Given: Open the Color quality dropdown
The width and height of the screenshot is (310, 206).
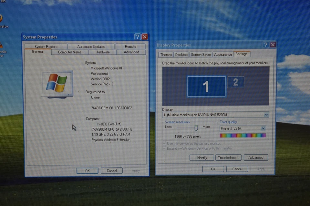Looking at the screenshot, I should pyautogui.click(x=263, y=128).
